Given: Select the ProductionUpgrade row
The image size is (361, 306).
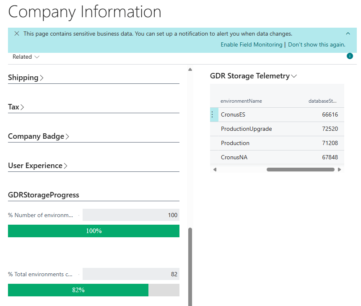Looking at the screenshot, I should tap(246, 129).
